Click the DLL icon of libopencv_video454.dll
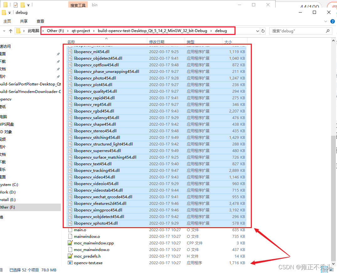The image size is (337, 273). 70,177
